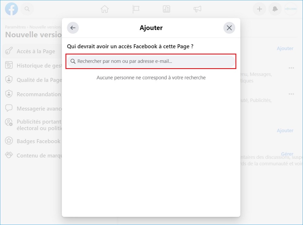The width and height of the screenshot is (303, 225).
Task: Go back using the dialog arrow
Action: 73,28
